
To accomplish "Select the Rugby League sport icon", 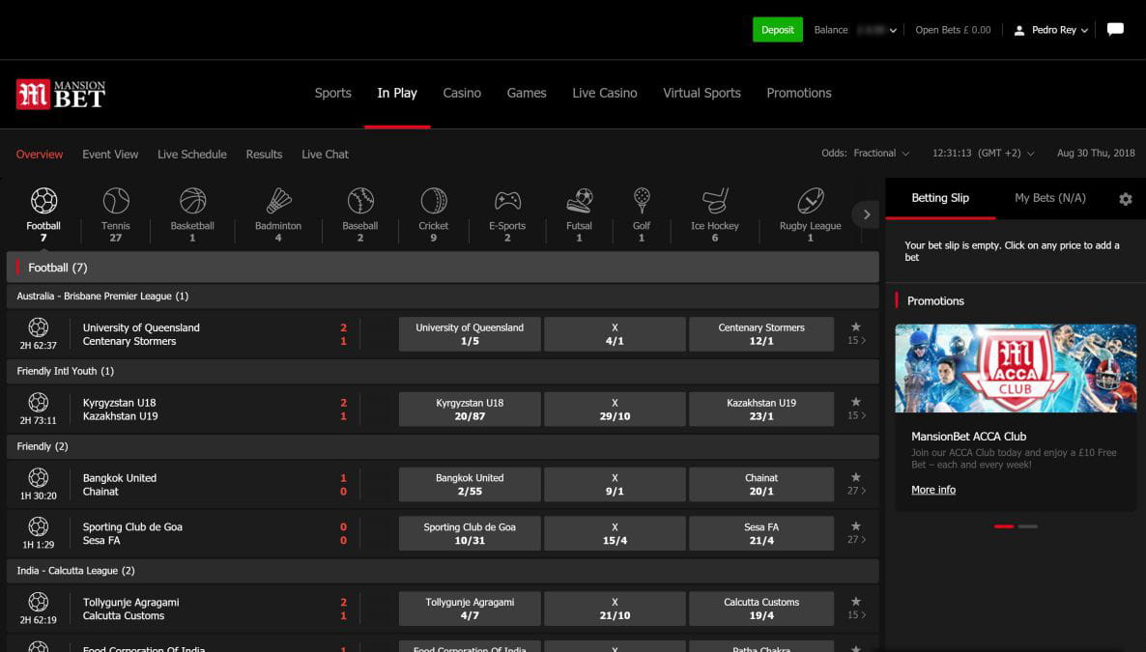I will pos(810,200).
